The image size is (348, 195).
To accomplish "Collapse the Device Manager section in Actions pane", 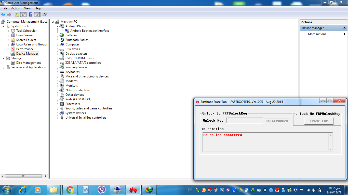I will click(345, 28).
